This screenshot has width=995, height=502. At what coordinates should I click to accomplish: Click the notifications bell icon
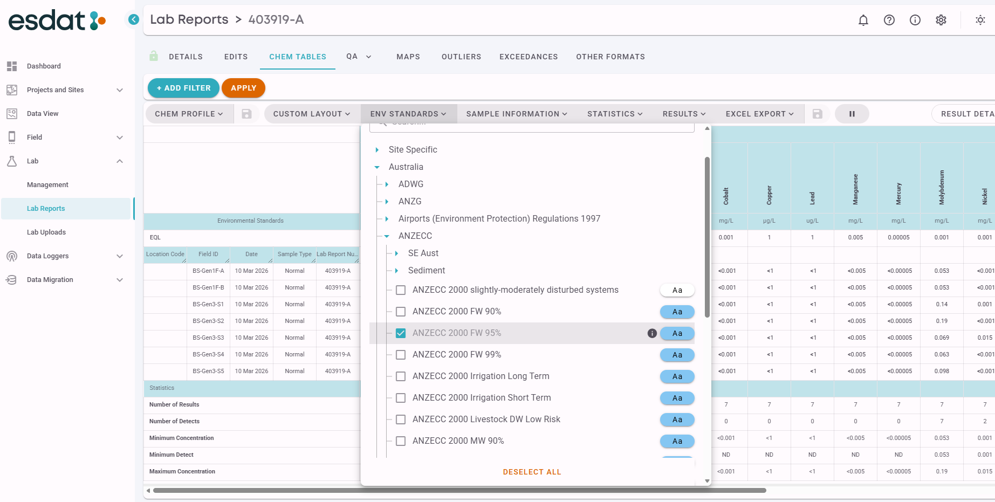coord(863,20)
